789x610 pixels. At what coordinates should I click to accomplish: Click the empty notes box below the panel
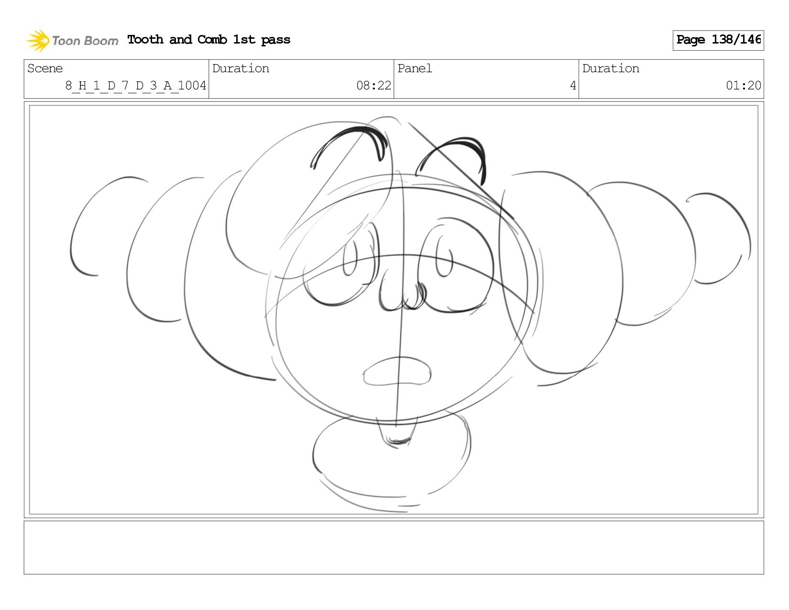[x=394, y=548]
